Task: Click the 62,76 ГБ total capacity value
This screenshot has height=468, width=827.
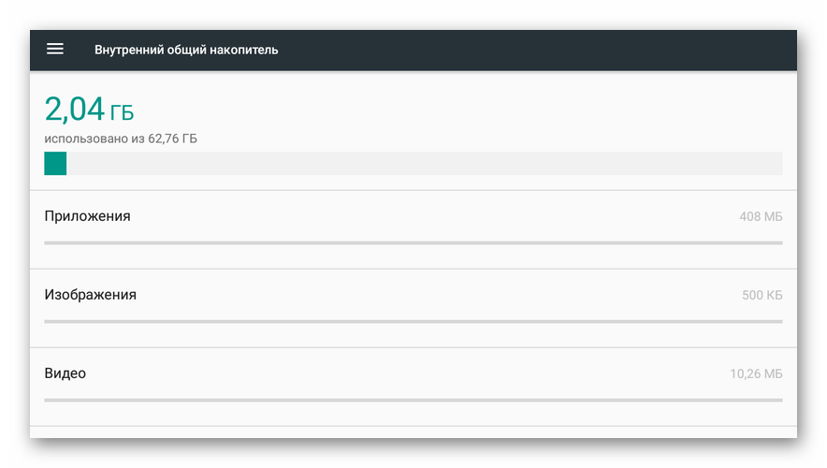Action: pyautogui.click(x=173, y=139)
